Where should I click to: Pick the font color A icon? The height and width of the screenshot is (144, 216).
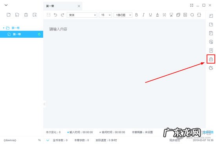pyautogui.click(x=157, y=15)
